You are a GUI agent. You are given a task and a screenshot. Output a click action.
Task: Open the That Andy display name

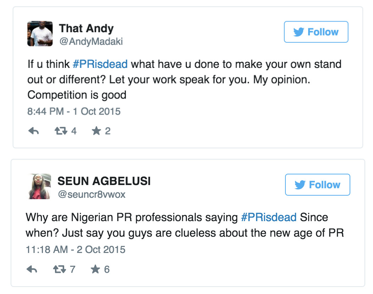(86, 28)
